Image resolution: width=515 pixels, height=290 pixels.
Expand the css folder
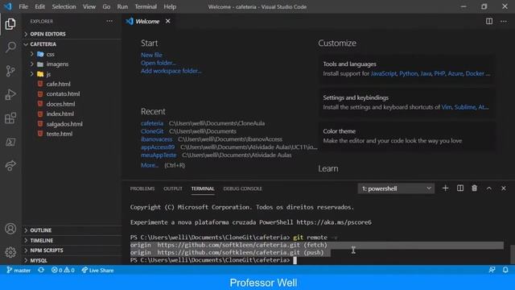pos(50,54)
